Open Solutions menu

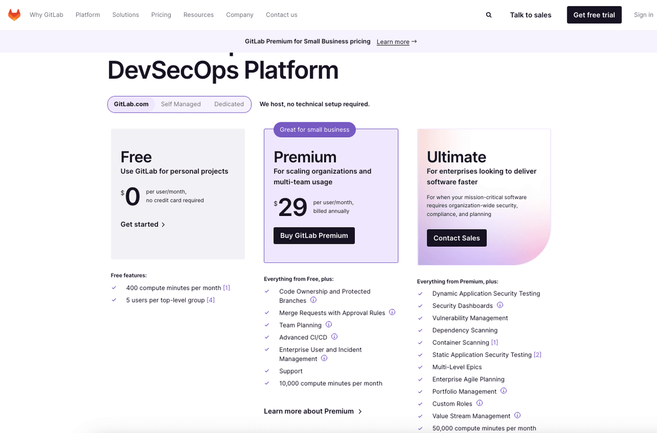(125, 15)
